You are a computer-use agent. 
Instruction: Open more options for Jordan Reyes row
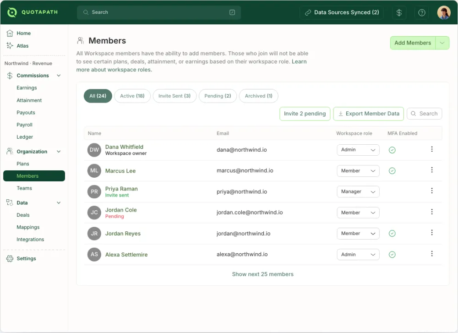[x=432, y=233]
